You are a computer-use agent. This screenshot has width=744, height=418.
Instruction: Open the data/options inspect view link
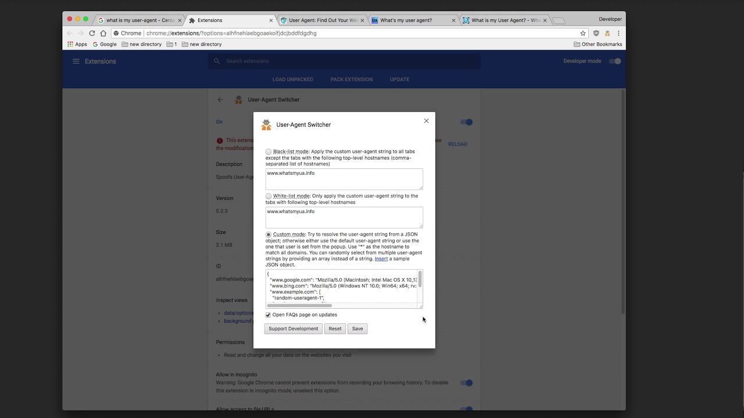238,313
